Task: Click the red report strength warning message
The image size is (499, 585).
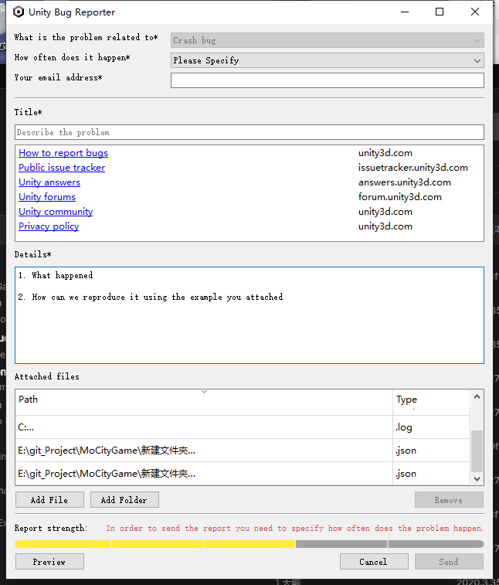Action: [x=294, y=529]
